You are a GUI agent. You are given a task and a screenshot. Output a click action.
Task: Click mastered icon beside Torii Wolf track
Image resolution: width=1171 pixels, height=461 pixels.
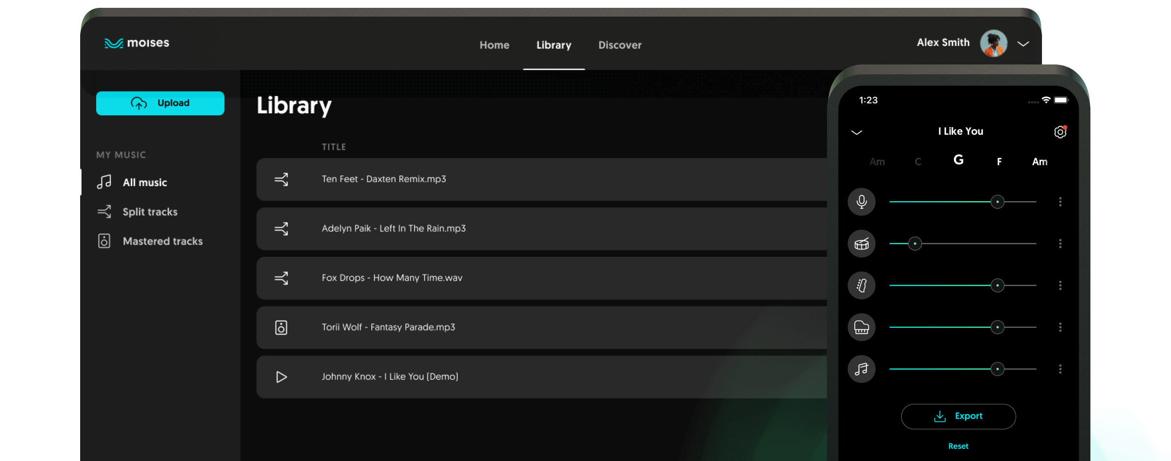point(281,327)
